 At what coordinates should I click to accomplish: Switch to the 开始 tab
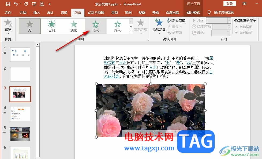coord(23,13)
